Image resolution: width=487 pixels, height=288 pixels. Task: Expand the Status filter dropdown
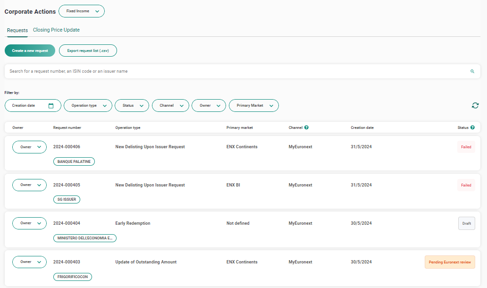132,106
